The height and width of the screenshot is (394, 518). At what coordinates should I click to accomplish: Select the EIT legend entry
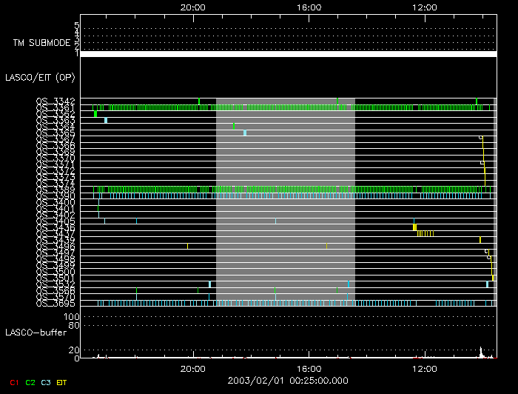click(x=62, y=381)
